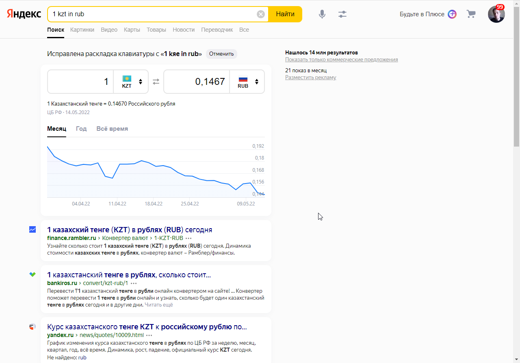Open the user profile avatar
Screen dimensions: 520x363
[496, 14]
